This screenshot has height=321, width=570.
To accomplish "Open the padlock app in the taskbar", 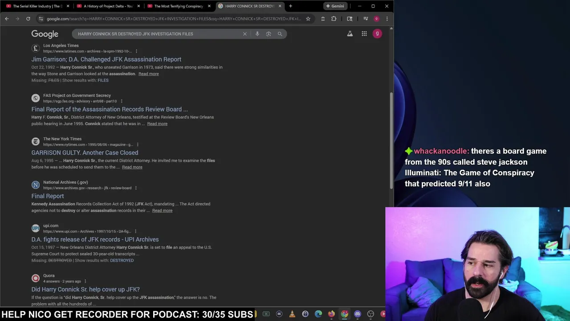I will point(305,314).
